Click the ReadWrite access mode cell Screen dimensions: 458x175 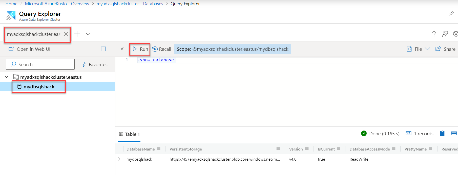click(359, 159)
